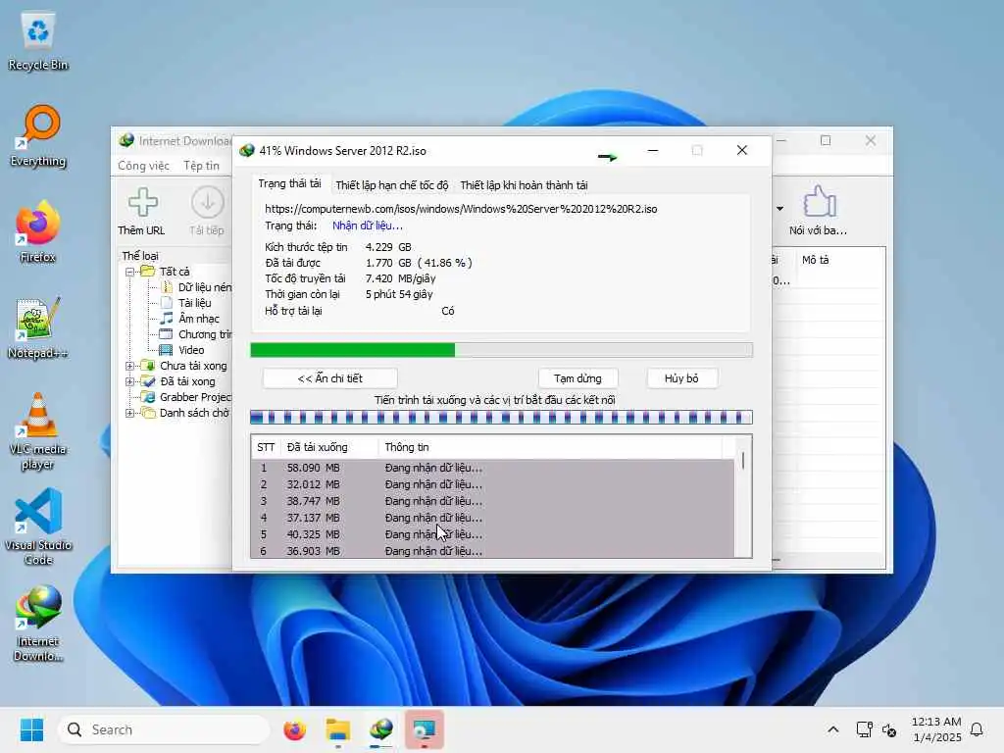Click the Thêm URL toolbar icon
This screenshot has width=1004, height=753.
141,212
